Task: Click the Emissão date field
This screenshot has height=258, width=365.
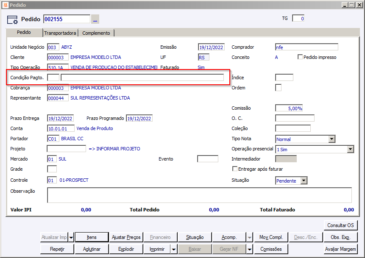Action: coord(211,47)
